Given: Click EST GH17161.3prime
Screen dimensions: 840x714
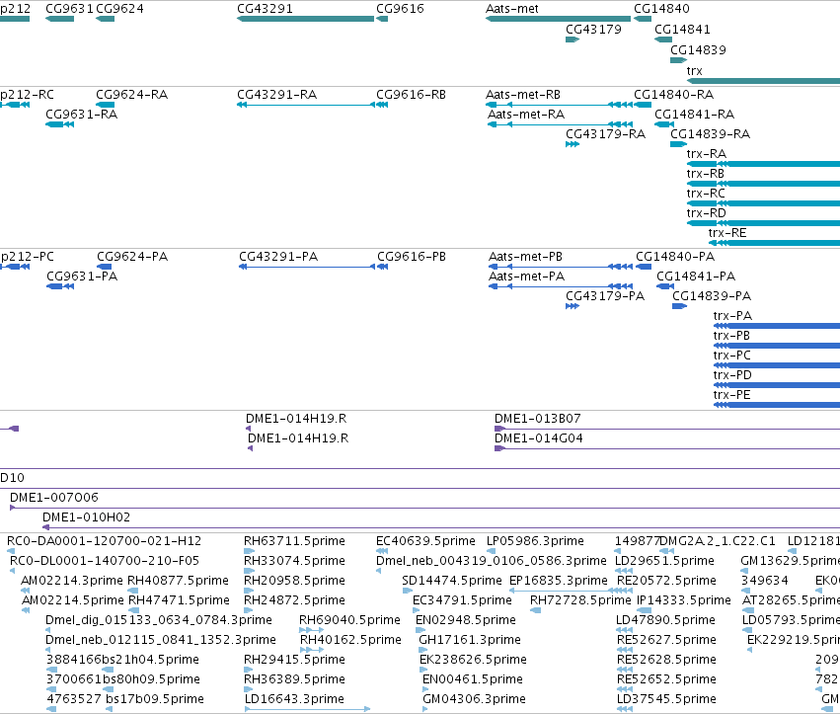Looking at the screenshot, I should click(x=469, y=640).
